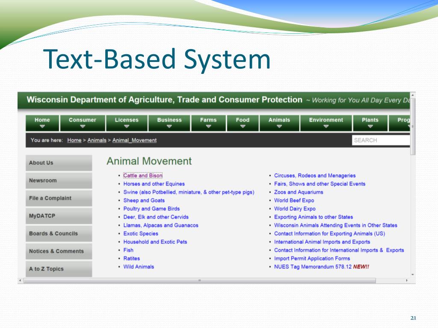Open the Sheep and Goats link

(x=144, y=200)
